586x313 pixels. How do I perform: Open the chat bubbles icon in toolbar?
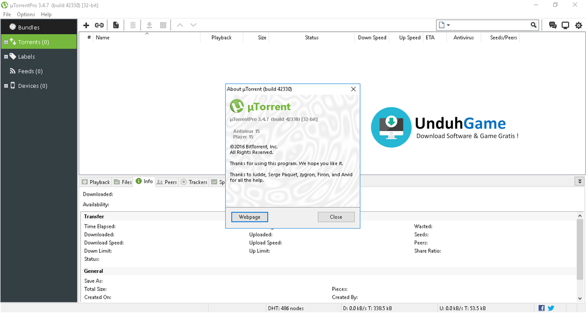tap(553, 25)
